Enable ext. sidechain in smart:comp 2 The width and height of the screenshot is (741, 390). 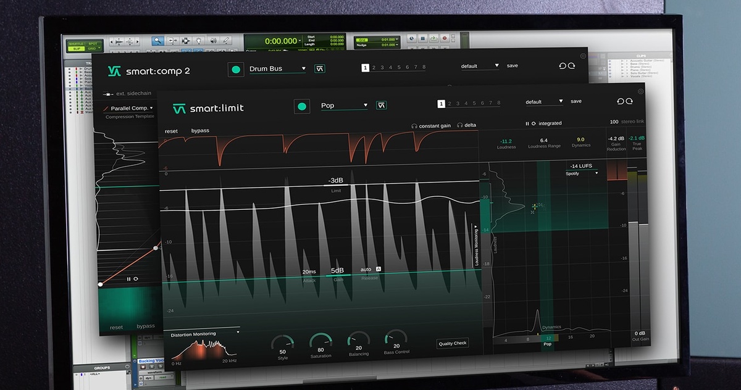pyautogui.click(x=126, y=94)
